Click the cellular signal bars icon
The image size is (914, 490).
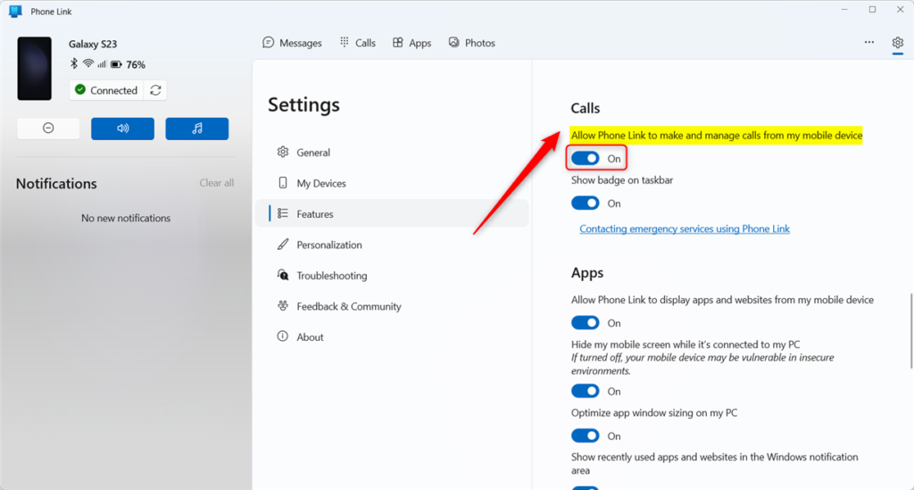coord(102,64)
